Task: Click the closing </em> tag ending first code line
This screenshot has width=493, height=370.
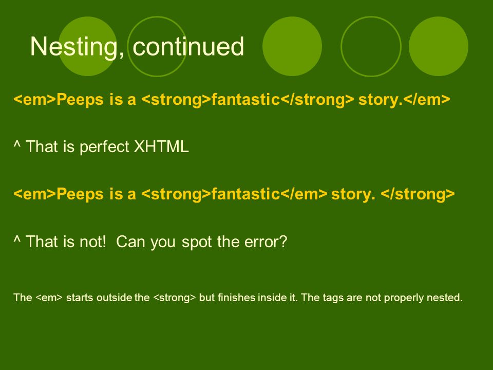Action: [x=427, y=99]
